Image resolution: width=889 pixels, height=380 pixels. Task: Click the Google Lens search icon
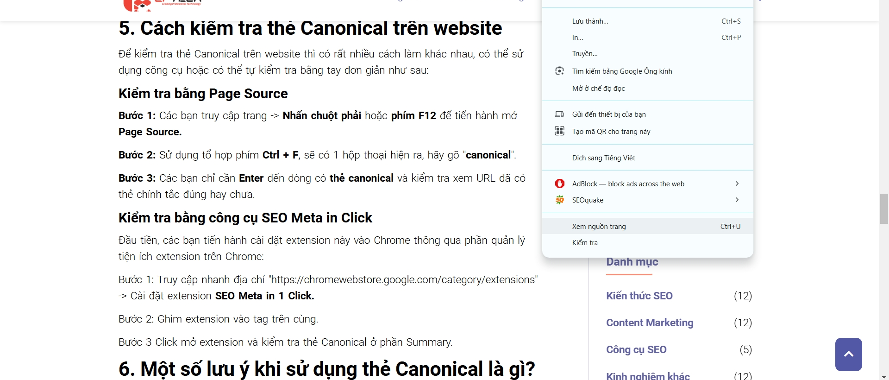[x=559, y=71]
